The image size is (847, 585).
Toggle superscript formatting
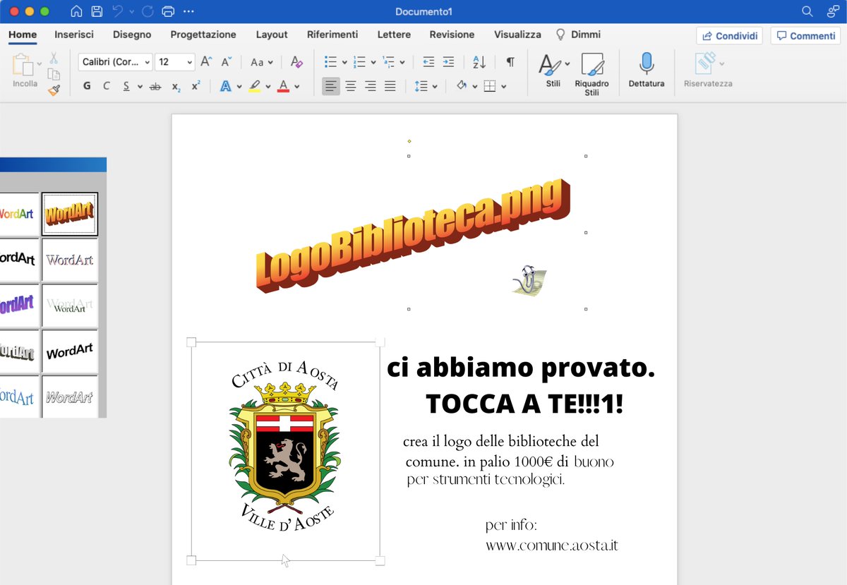[x=196, y=86]
